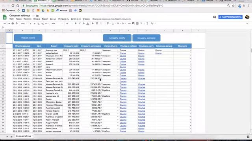Open Просмотр dropdown in Петров Кирилл row
This screenshot has height=141, width=252.
(x=190, y=111)
